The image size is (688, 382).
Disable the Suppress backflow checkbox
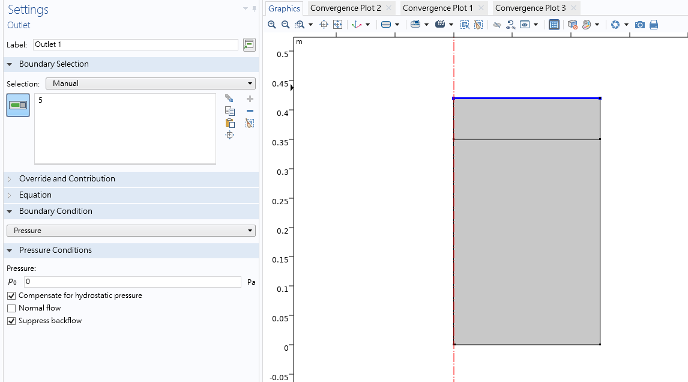click(11, 321)
